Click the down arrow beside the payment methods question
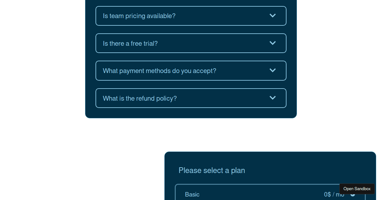The image size is (382, 200). (x=272, y=70)
